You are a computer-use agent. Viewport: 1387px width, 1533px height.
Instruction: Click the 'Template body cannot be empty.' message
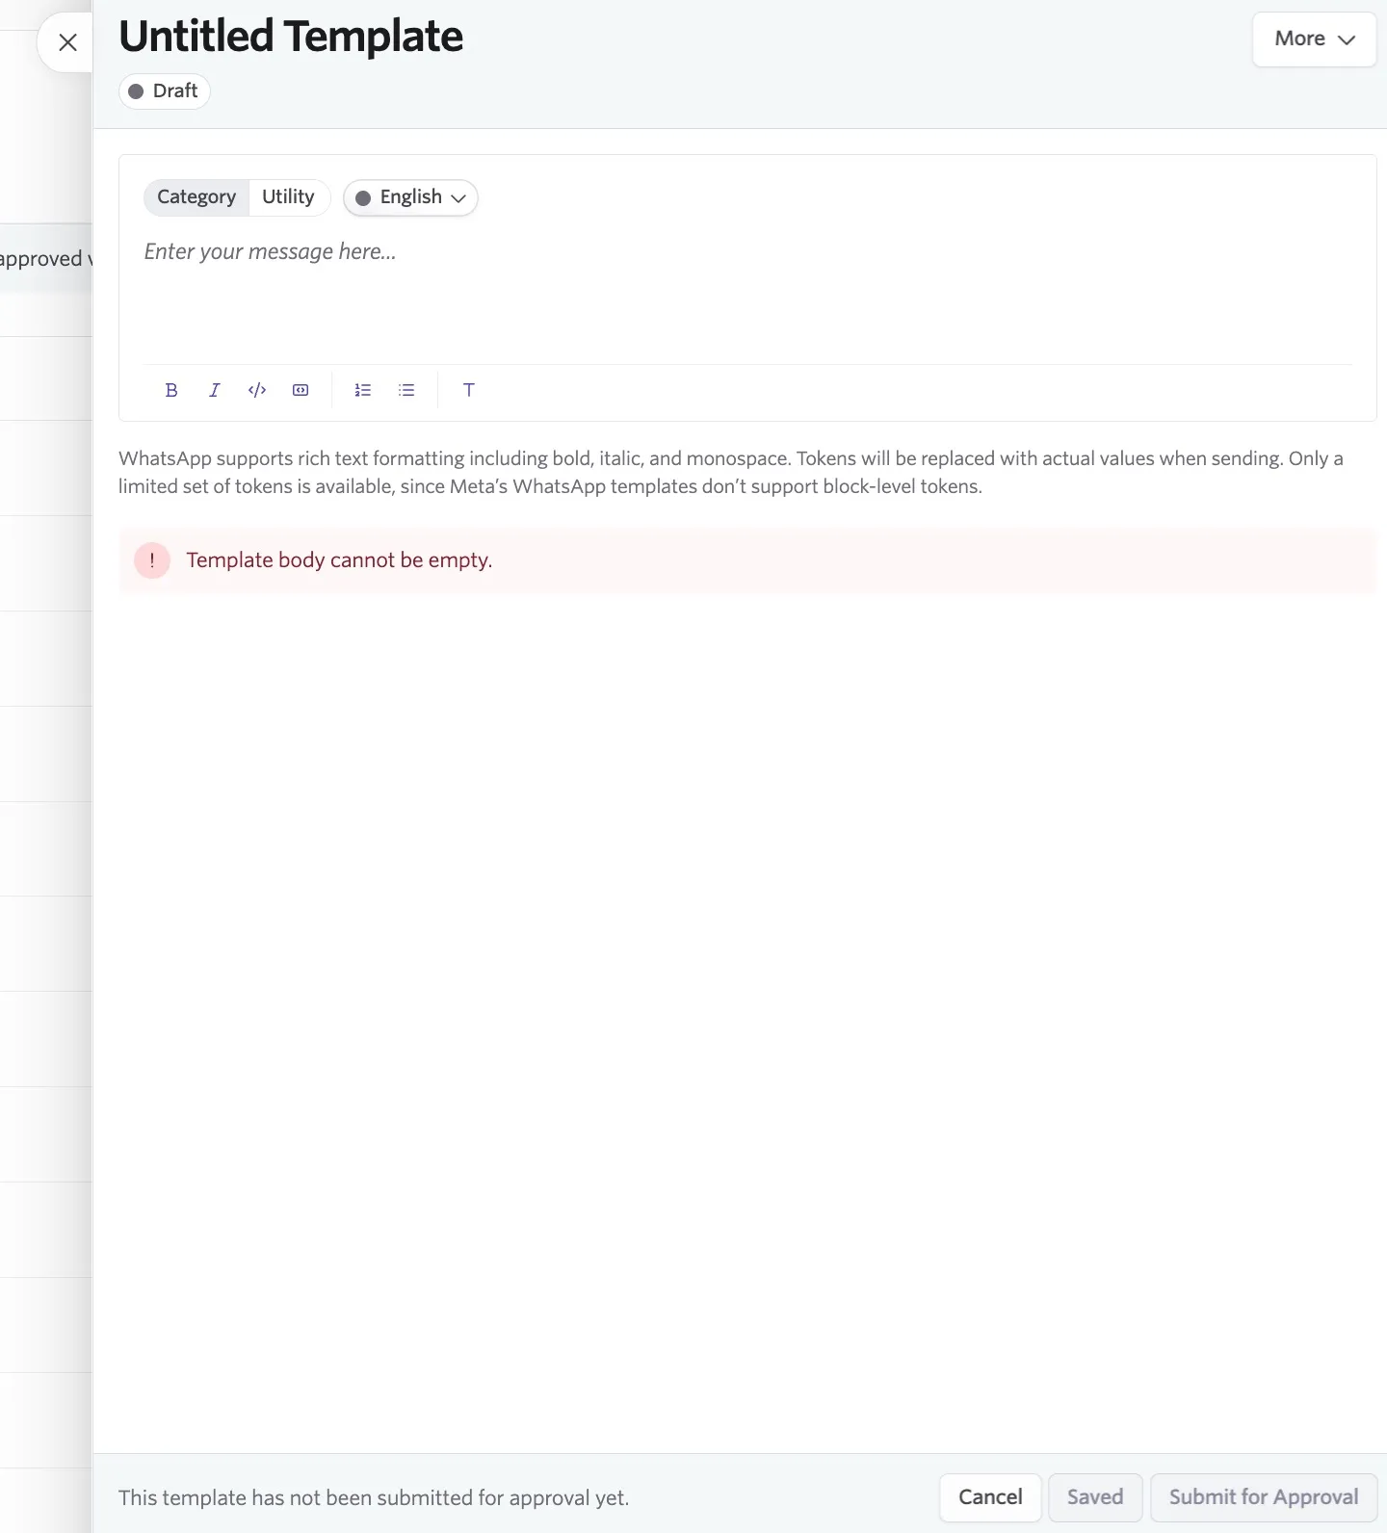click(x=339, y=560)
